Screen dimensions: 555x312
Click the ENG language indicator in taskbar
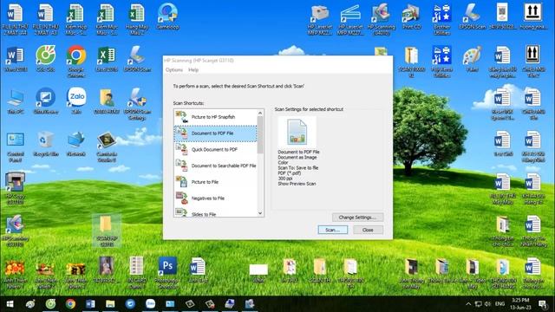(x=499, y=304)
